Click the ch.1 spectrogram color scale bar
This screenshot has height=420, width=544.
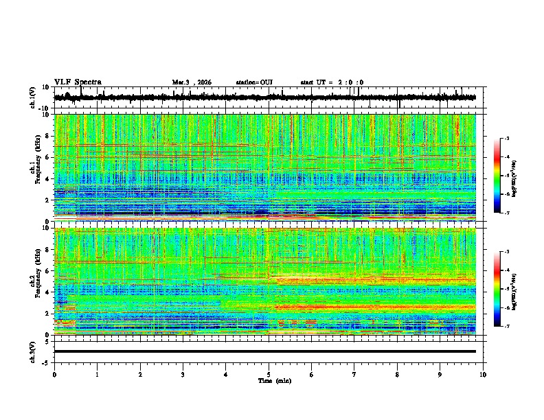[x=497, y=176]
